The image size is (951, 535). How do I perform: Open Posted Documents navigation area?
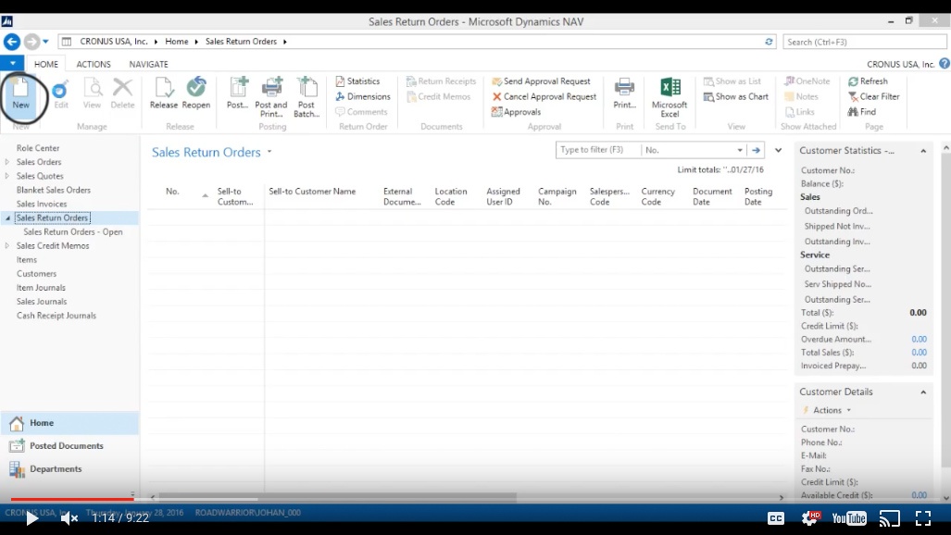69,446
